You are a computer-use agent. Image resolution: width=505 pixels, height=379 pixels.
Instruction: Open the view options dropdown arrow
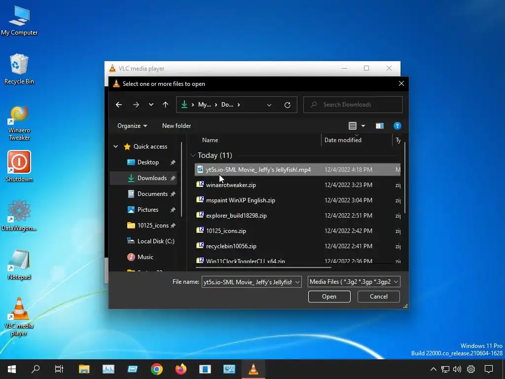pyautogui.click(x=363, y=126)
